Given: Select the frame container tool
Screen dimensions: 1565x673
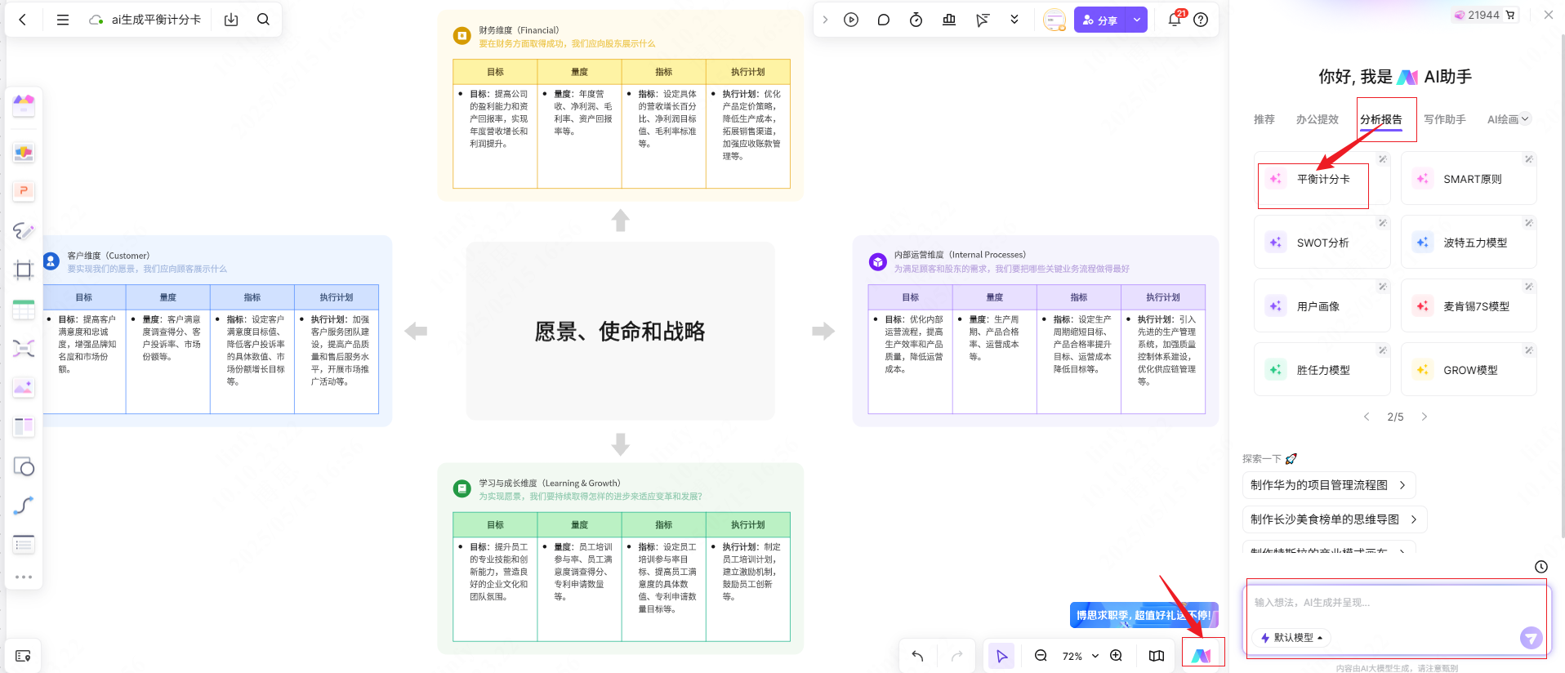Looking at the screenshot, I should click(24, 270).
